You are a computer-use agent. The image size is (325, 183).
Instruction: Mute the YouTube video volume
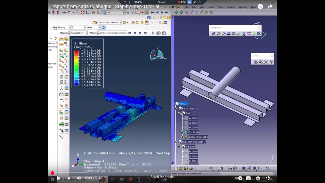(x=79, y=178)
